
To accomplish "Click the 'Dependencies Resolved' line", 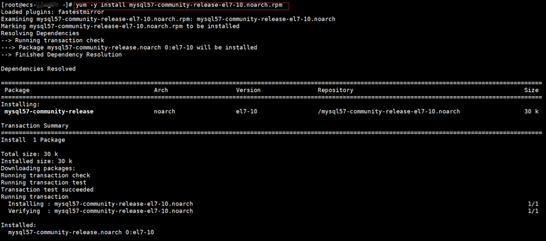I will (x=39, y=69).
